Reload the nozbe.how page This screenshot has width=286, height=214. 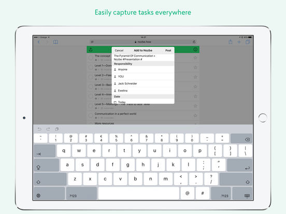[x=194, y=42]
